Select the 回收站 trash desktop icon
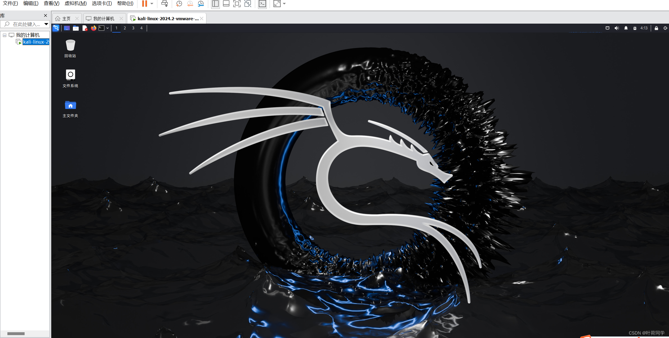The width and height of the screenshot is (669, 338). tap(70, 49)
